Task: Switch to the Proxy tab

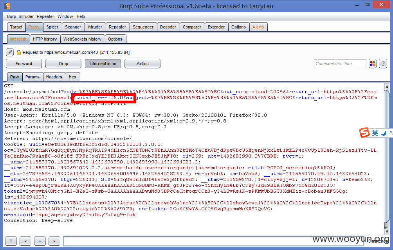Action: coord(34,27)
